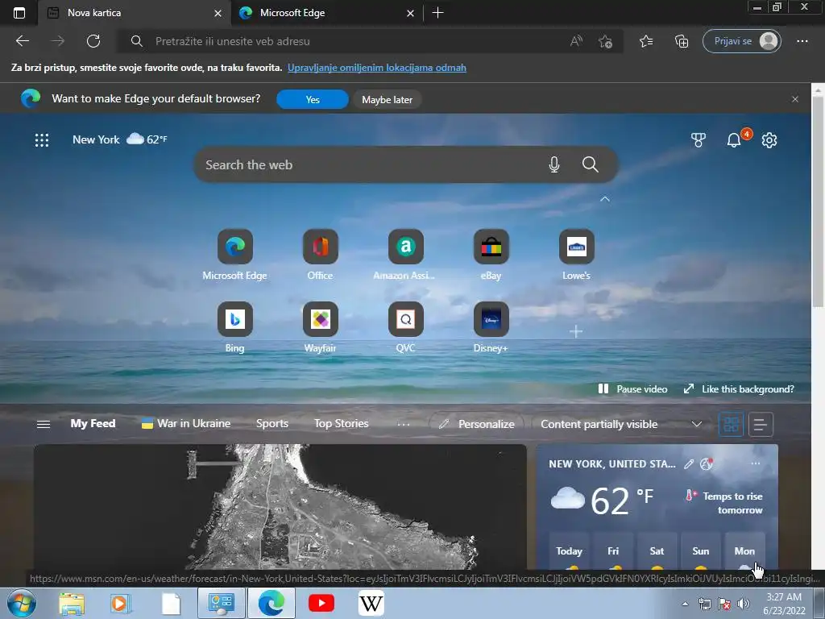Open weather card more options ellipsis
The width and height of the screenshot is (825, 619).
(x=756, y=463)
